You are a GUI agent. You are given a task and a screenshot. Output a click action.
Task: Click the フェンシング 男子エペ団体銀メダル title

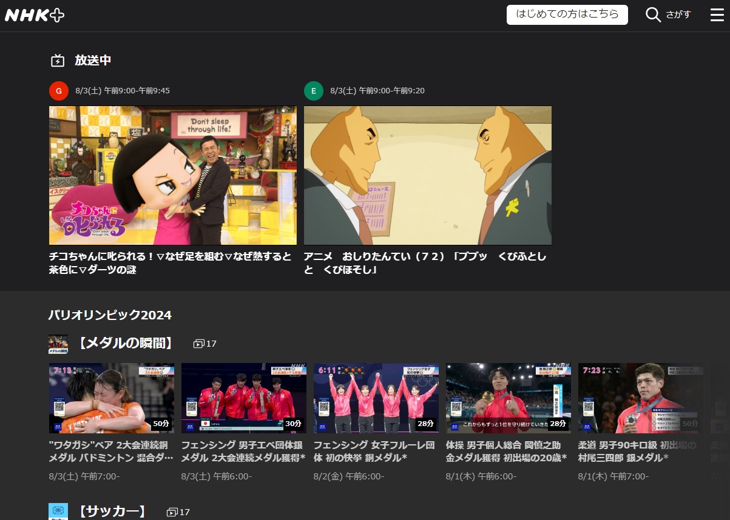point(244,452)
